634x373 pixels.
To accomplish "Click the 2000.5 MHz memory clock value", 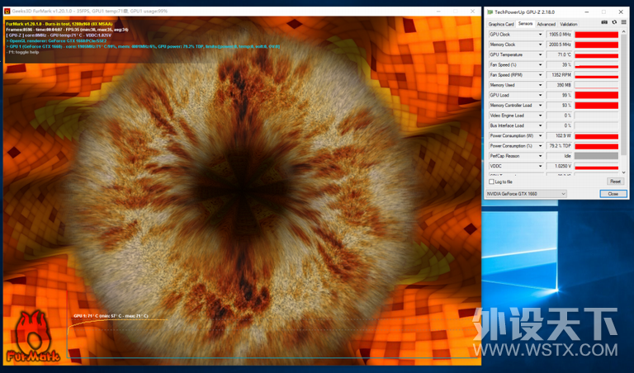I will point(560,45).
